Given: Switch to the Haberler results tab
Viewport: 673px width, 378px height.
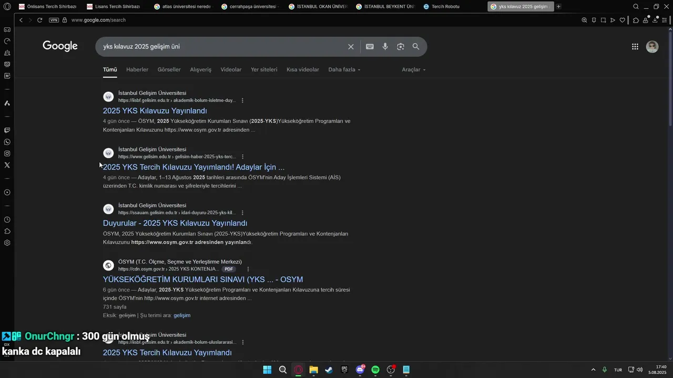Looking at the screenshot, I should (137, 69).
